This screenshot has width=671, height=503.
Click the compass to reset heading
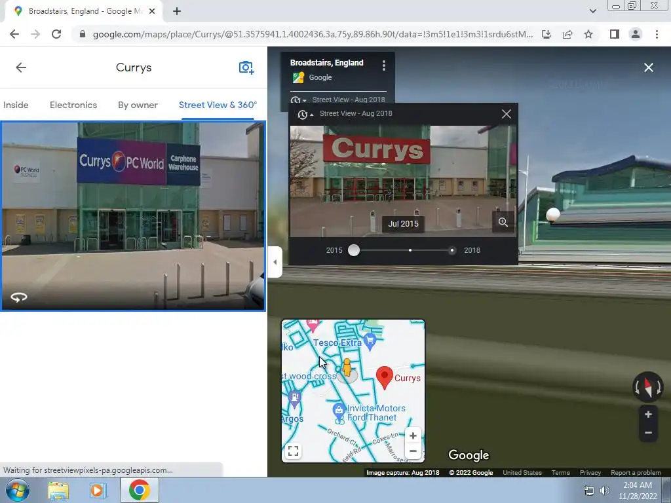click(x=648, y=387)
